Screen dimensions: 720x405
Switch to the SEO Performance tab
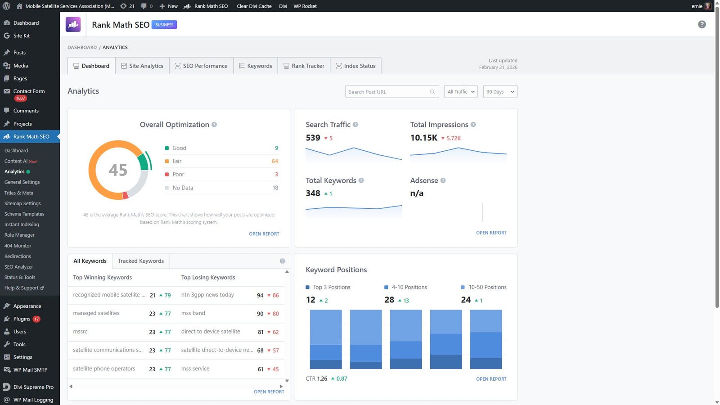point(201,66)
